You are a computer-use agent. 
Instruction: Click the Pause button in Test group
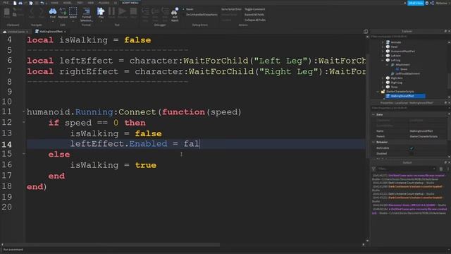pos(111,13)
